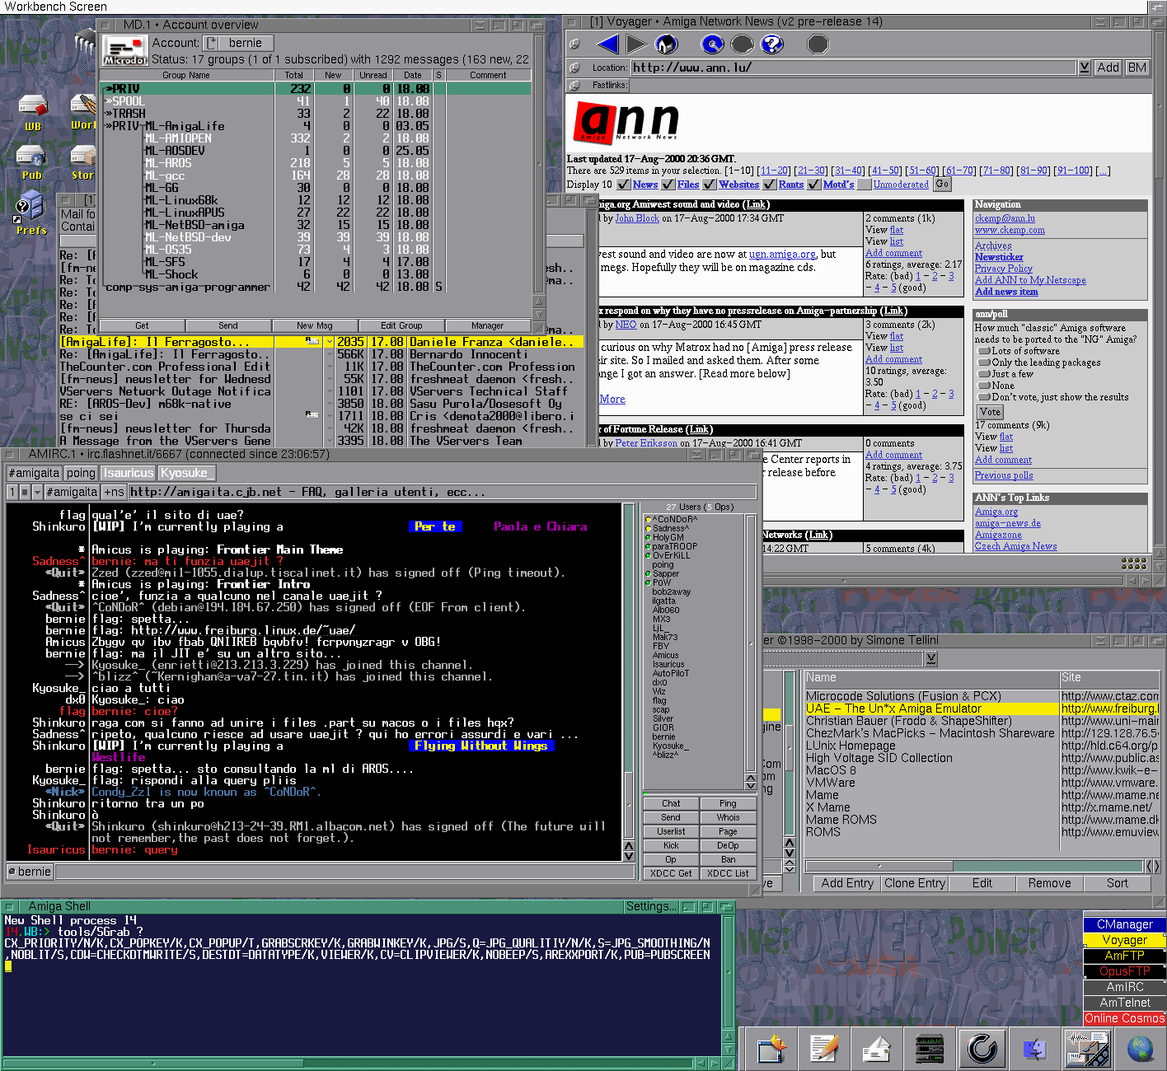Viewport: 1167px width, 1071px height.
Task: Switch to the #amigaita tab in AmIRC
Action: (x=34, y=473)
